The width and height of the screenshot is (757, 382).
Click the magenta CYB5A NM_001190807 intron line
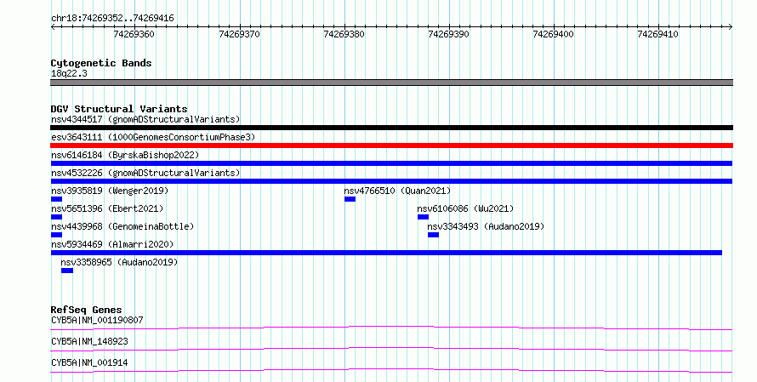391,328
